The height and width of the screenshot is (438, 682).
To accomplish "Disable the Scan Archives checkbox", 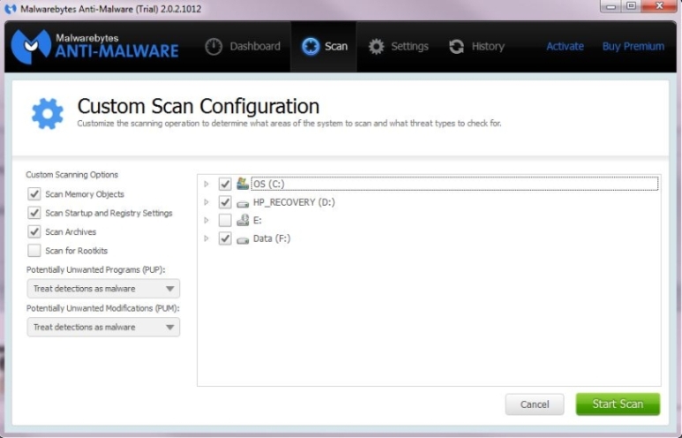I will [x=34, y=231].
